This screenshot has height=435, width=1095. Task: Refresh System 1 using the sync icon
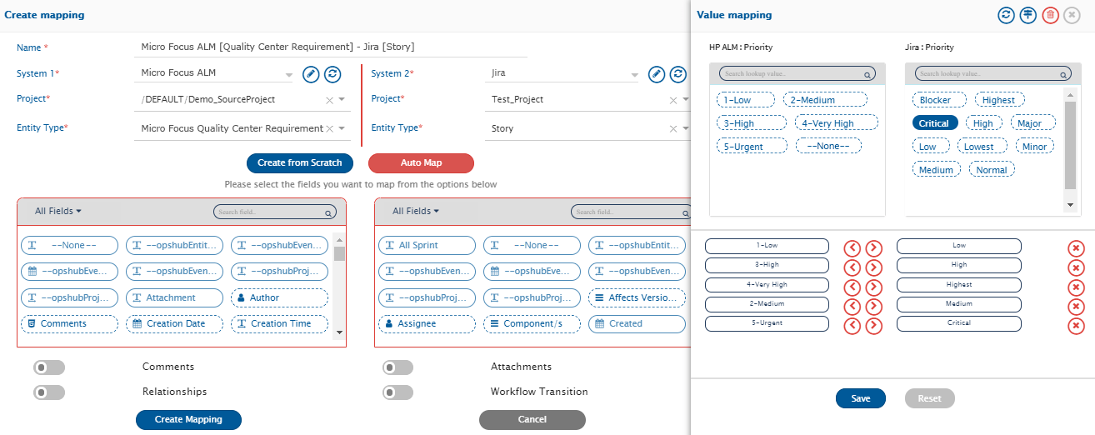(x=332, y=74)
